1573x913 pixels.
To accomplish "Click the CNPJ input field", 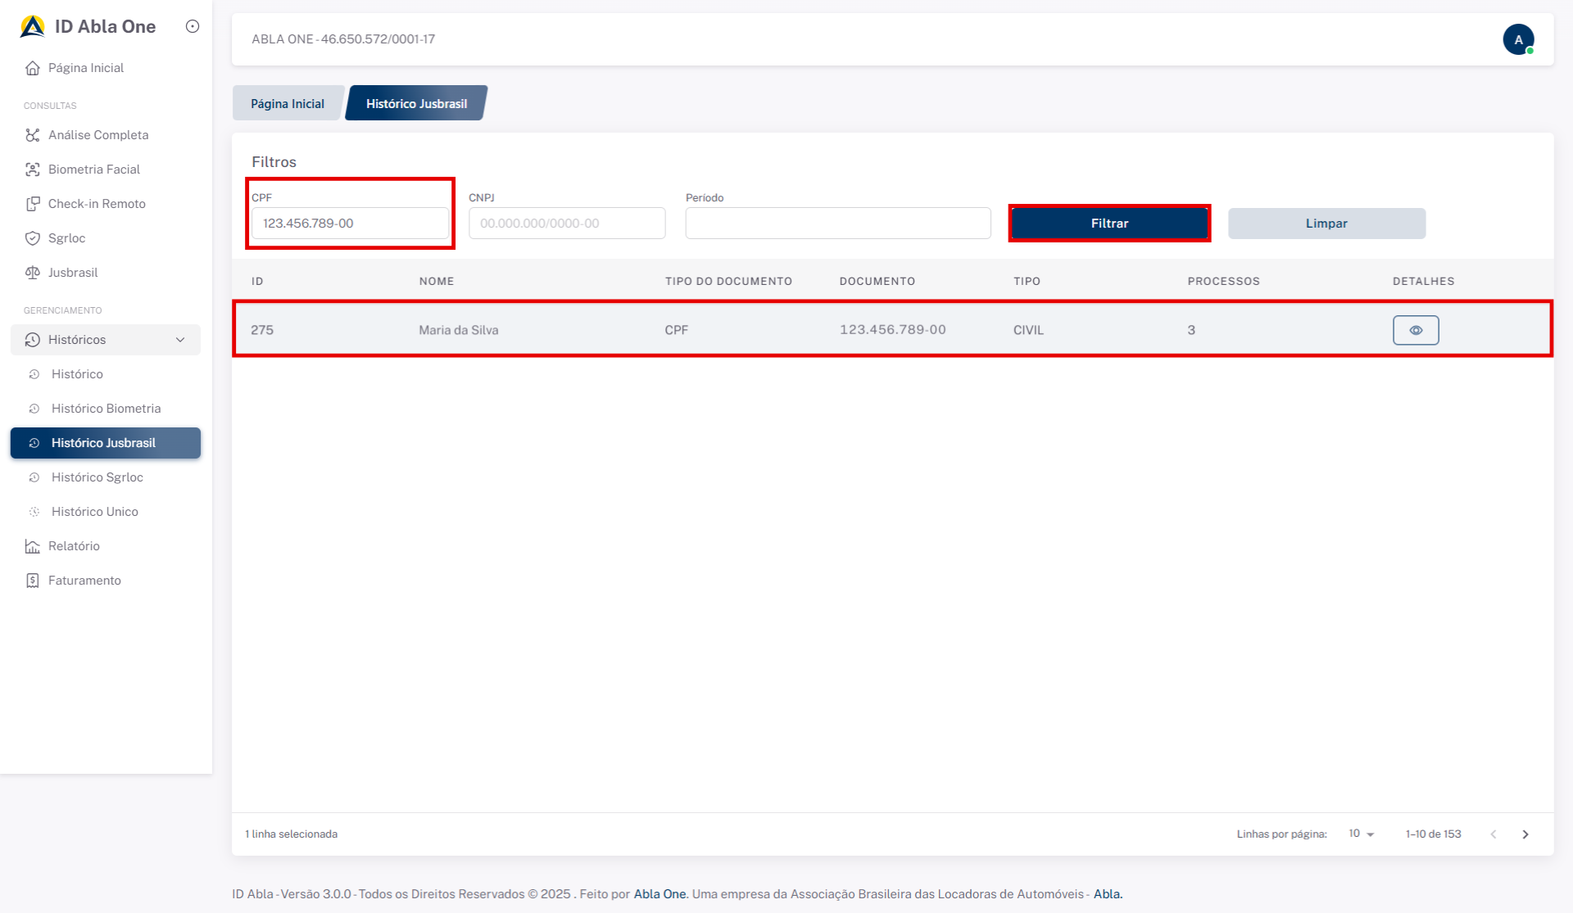I will tap(566, 224).
